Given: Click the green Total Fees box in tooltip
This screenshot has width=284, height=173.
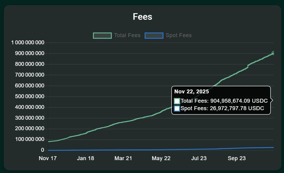Looking at the screenshot, I should (177, 101).
